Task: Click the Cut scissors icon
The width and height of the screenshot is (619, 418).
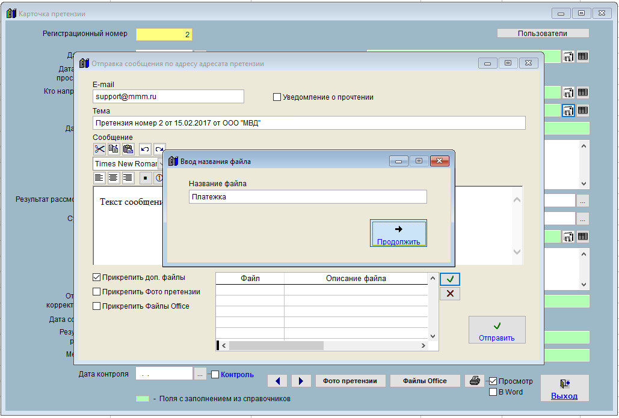Action: pyautogui.click(x=99, y=149)
